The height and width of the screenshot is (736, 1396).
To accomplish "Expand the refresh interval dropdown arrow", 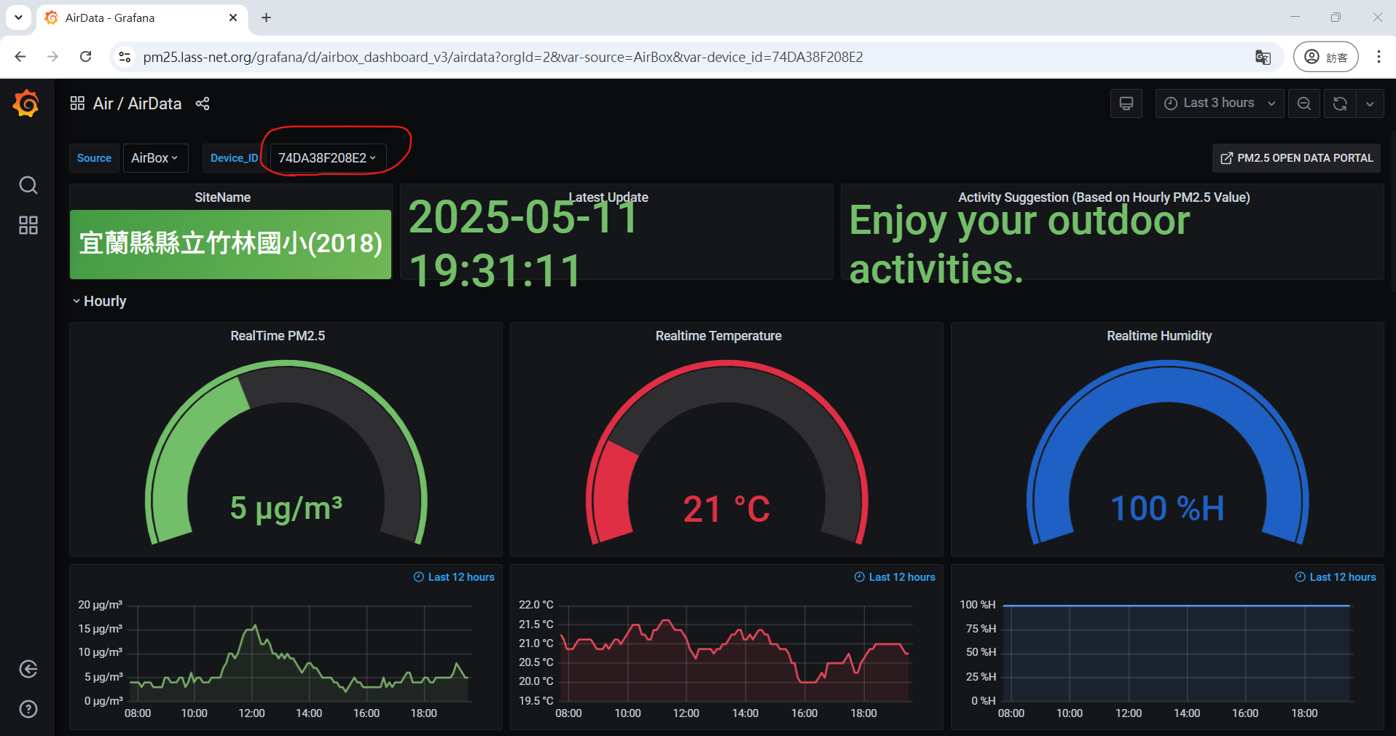I will coord(1370,103).
